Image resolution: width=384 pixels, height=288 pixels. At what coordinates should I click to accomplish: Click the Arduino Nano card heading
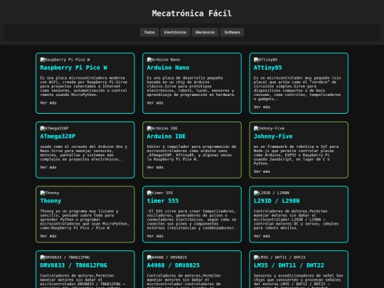[x=168, y=68]
